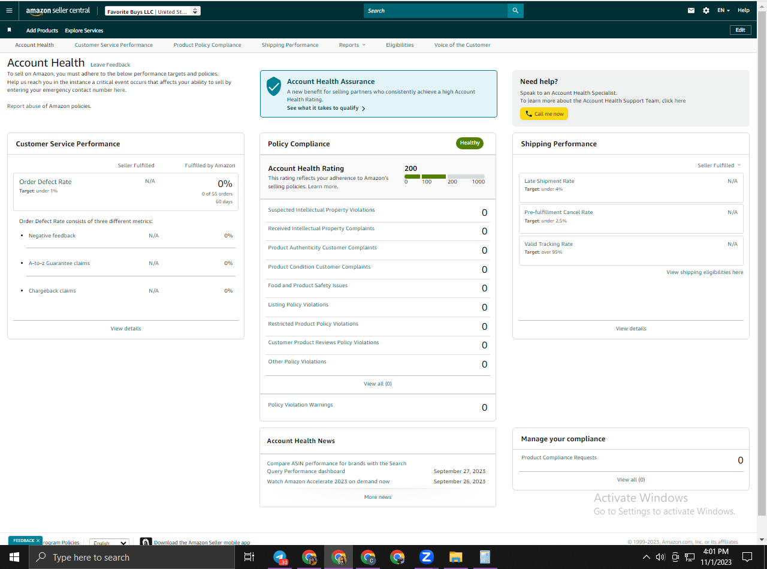
Task: Expand the Reports menu
Action: coord(352,45)
